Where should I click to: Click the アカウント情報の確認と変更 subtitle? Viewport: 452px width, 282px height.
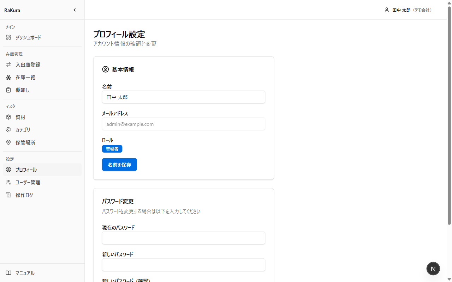coord(125,44)
